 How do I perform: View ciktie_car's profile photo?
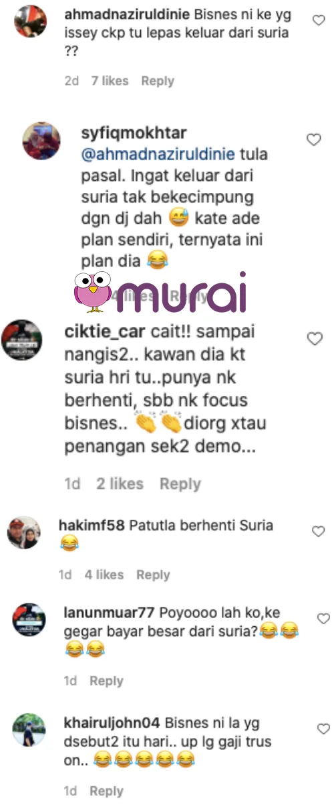tap(22, 340)
